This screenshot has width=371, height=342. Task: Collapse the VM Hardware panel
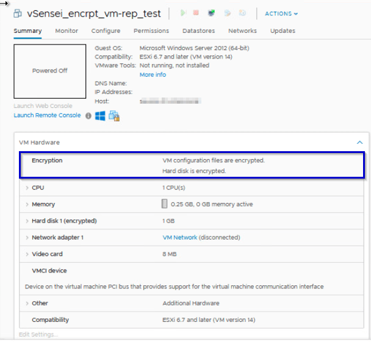pyautogui.click(x=359, y=142)
